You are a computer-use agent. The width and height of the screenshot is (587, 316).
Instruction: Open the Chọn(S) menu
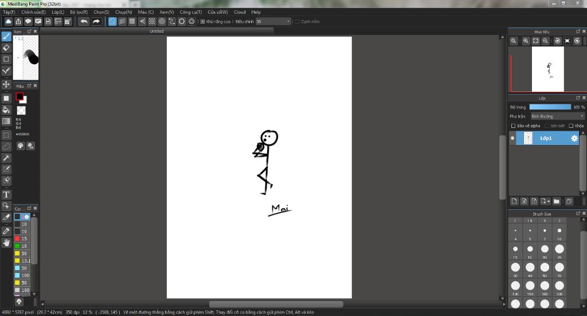pyautogui.click(x=101, y=12)
